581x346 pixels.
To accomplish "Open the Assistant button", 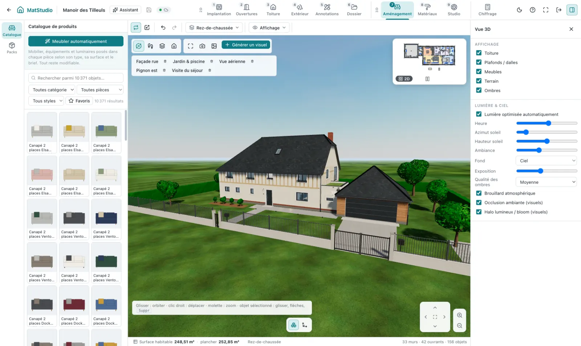I will tap(125, 10).
